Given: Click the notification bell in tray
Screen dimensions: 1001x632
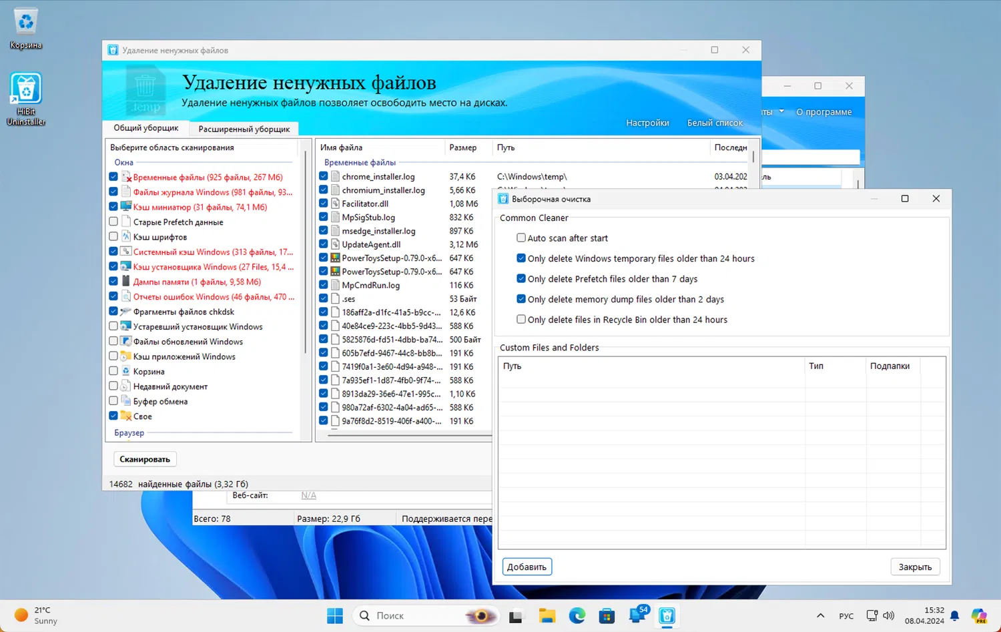Looking at the screenshot, I should 955,616.
